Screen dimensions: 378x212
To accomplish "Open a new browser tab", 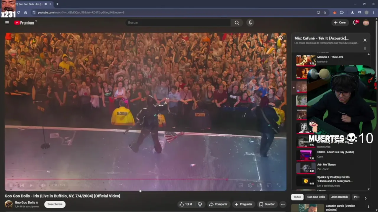I will click(x=57, y=4).
